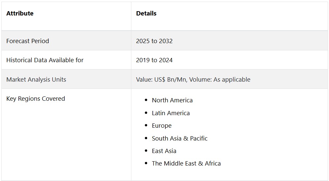The height and width of the screenshot is (181, 329).
Task: Click bullet point beside North America
Action: point(146,100)
